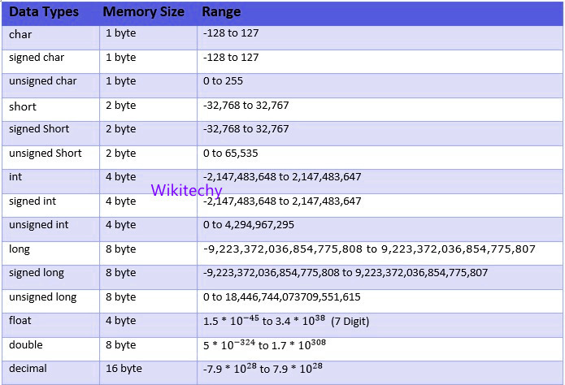Click the 0 to 4,294,967,295 range cell
Viewport: 565px width, 385px height.
[x=249, y=225]
